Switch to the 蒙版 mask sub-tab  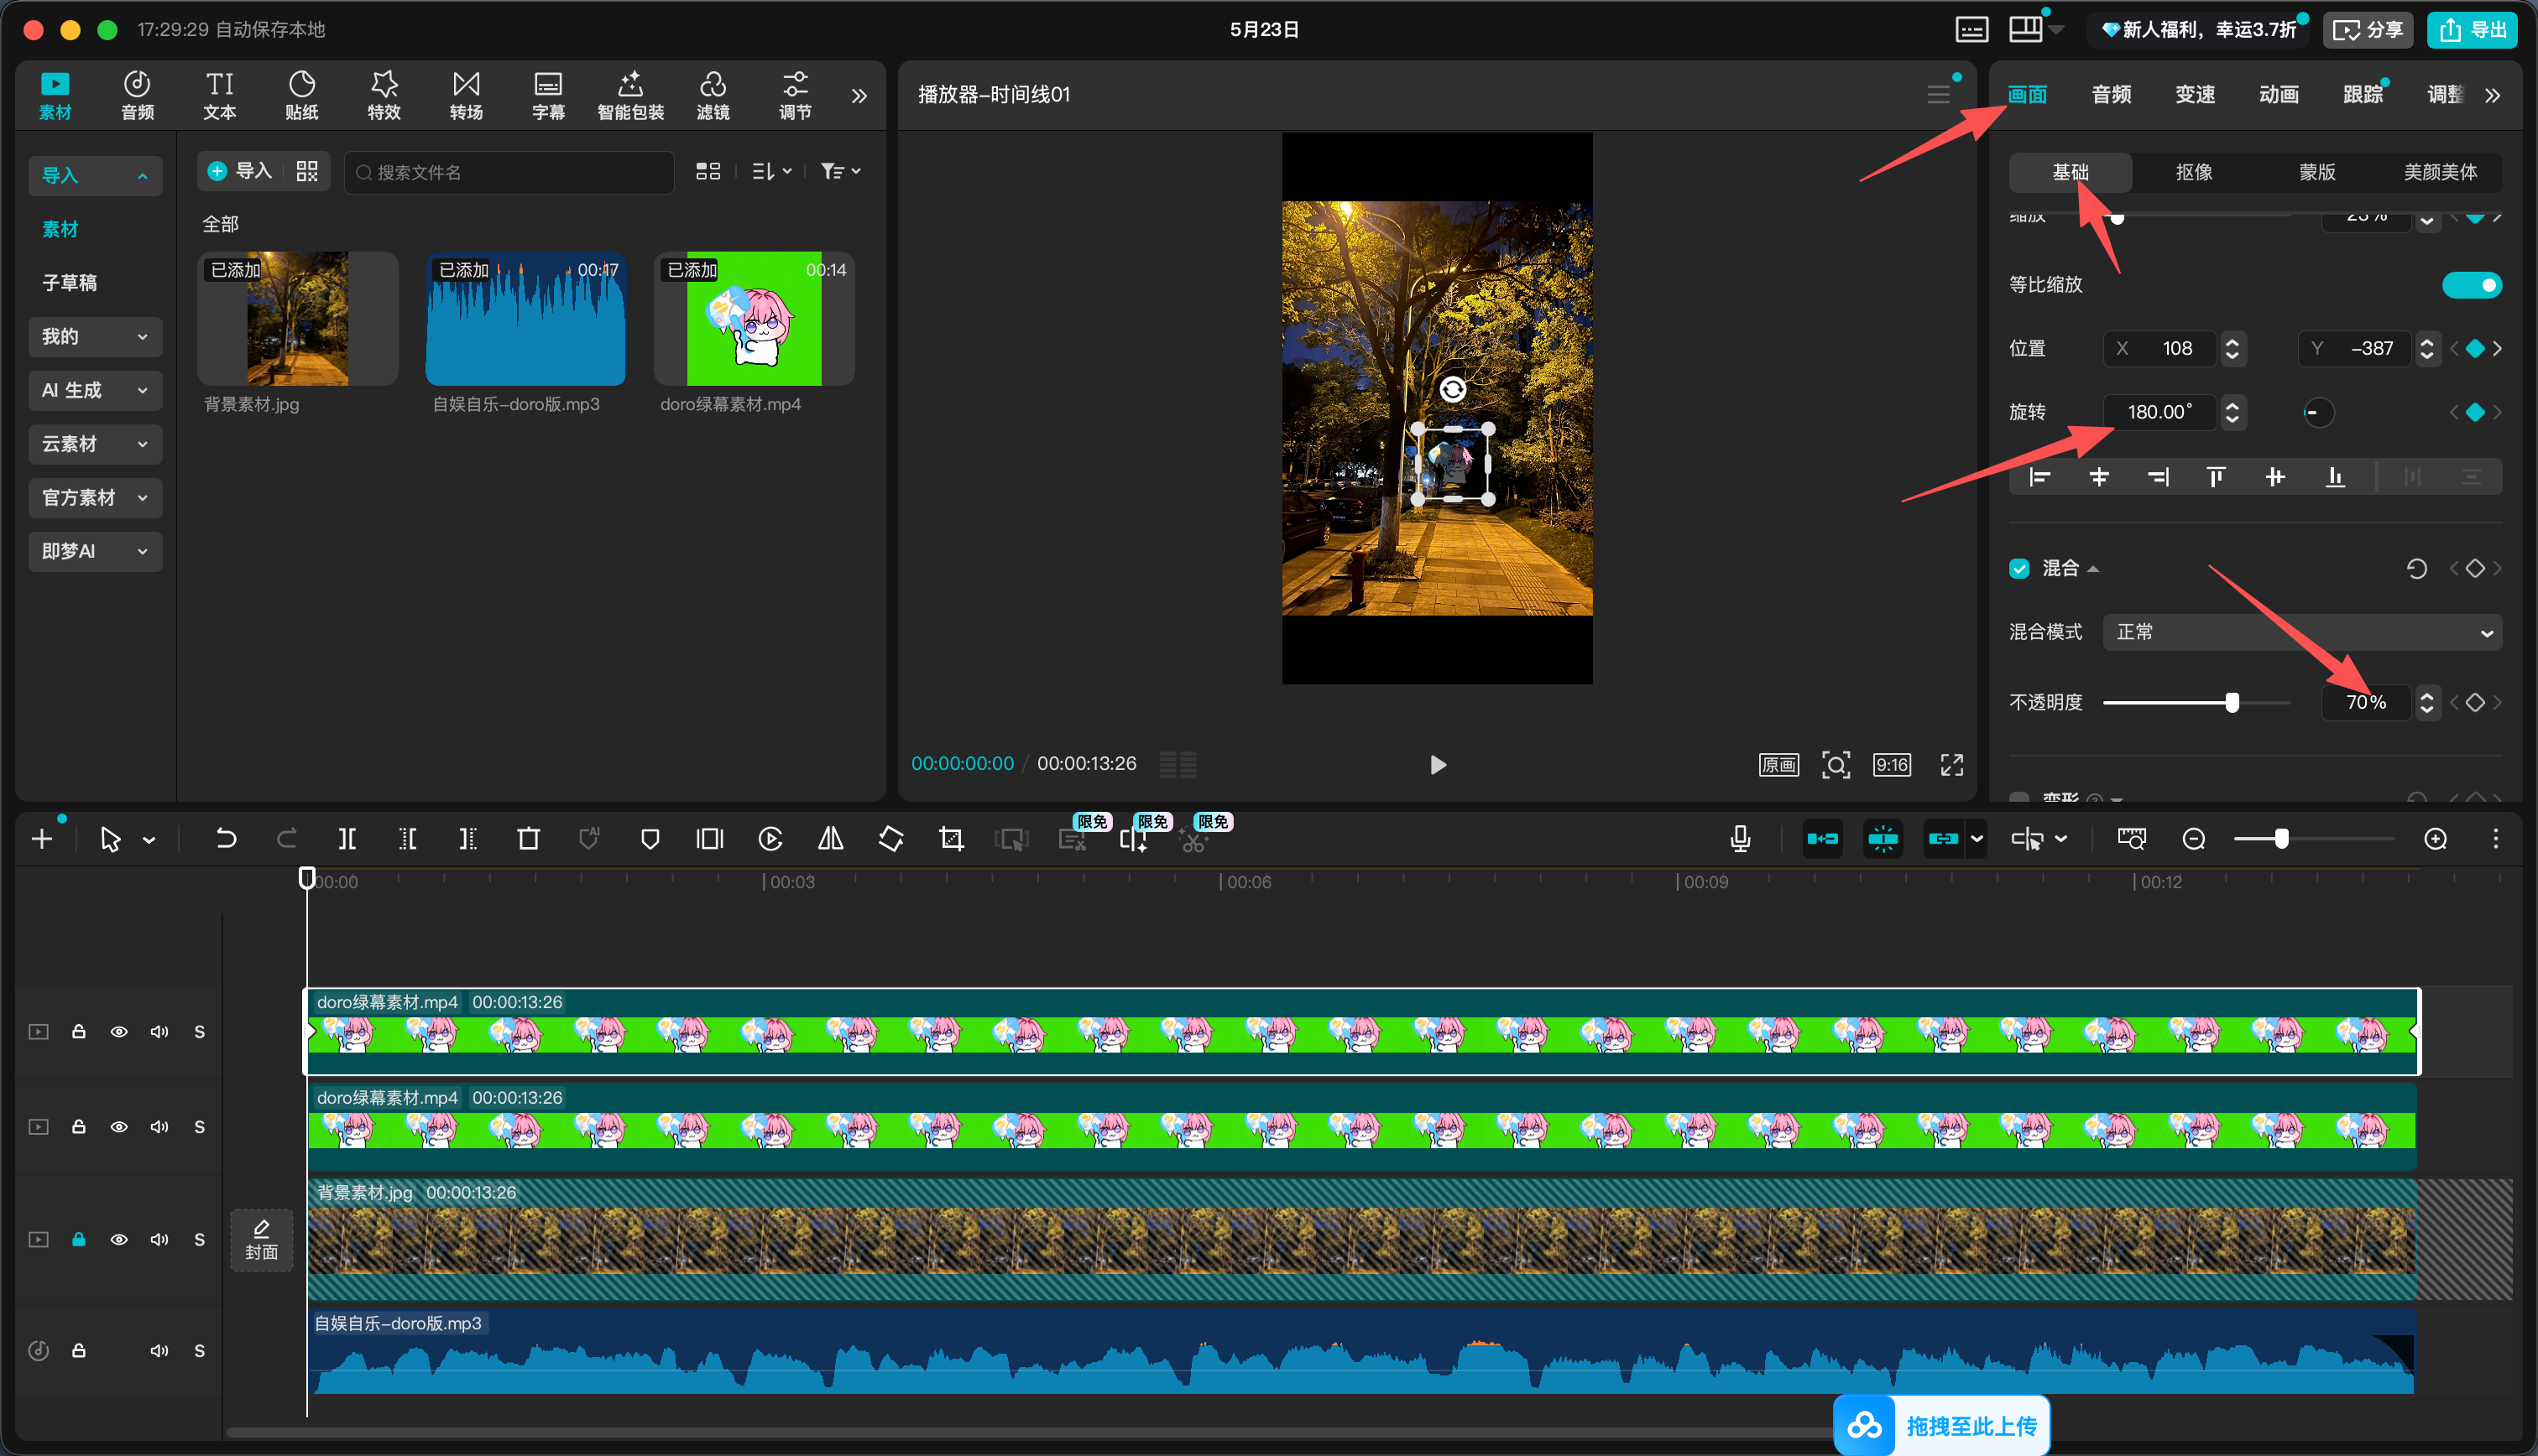tap(2317, 173)
